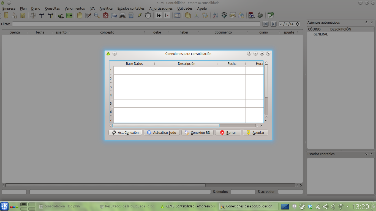Click the user with padlock toolbar icon
The height and width of the screenshot is (211, 376).
point(14,15)
